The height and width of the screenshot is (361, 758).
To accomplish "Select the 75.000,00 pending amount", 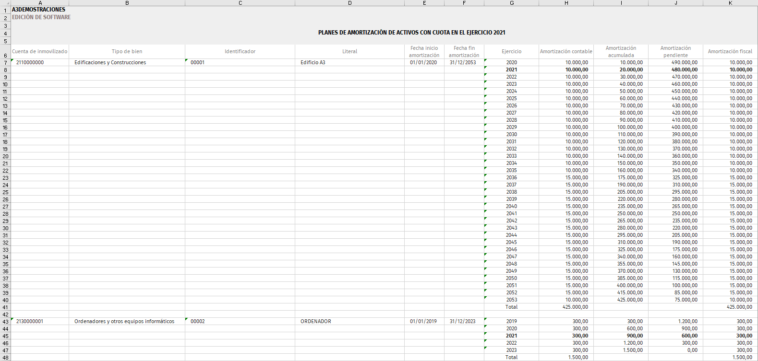I will pos(675,300).
